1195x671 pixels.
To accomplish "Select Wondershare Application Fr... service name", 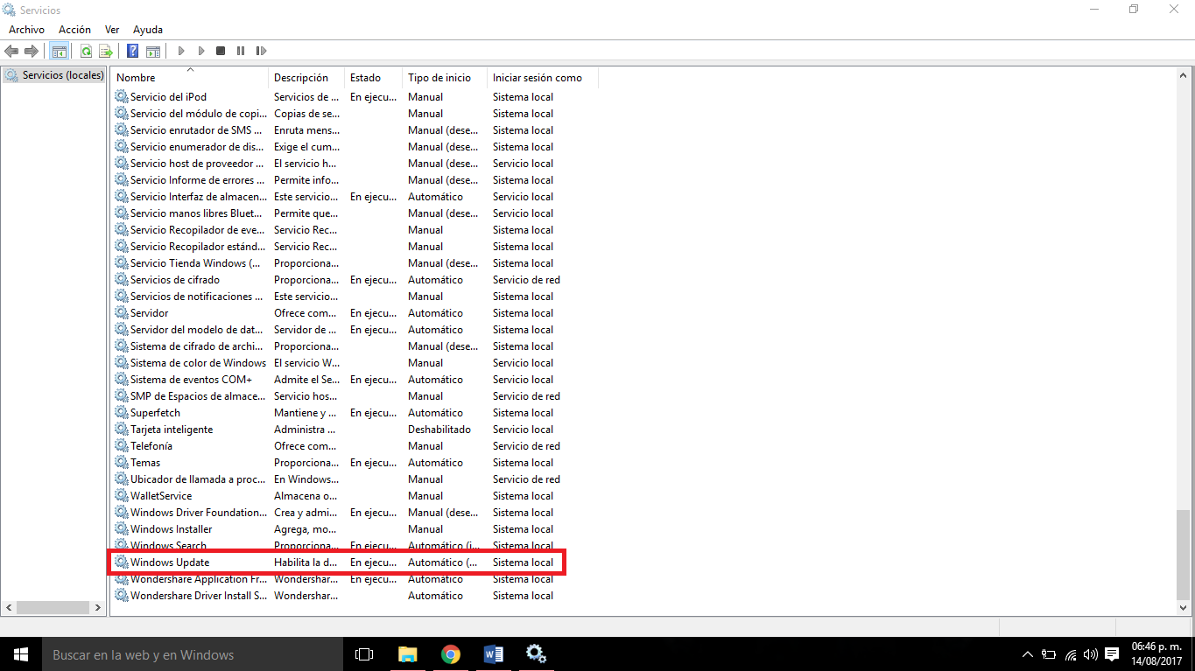I will pyautogui.click(x=199, y=579).
